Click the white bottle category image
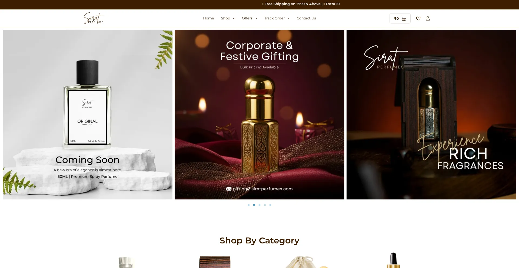Image resolution: width=519 pixels, height=268 pixels. (126, 262)
